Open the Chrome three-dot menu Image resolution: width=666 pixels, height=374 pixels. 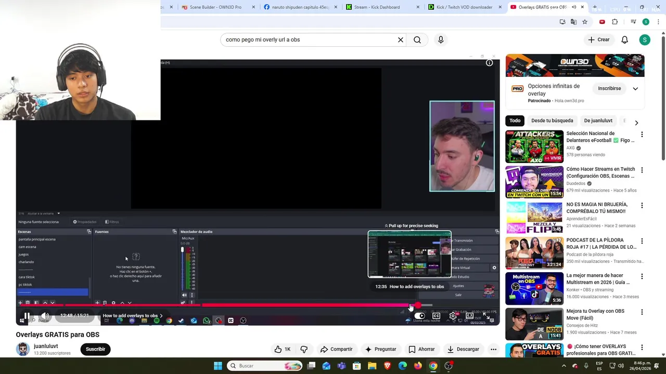[x=658, y=22]
